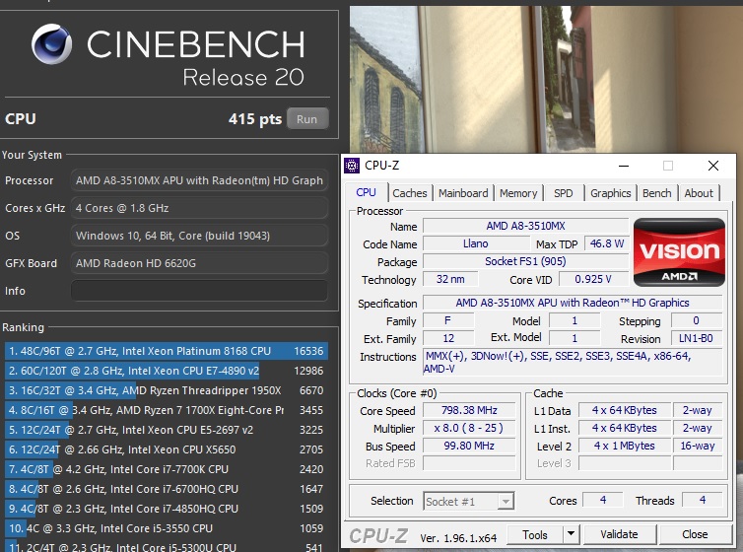Click the Code Name value Llano
Viewport: 743px width, 552px height.
(476, 243)
